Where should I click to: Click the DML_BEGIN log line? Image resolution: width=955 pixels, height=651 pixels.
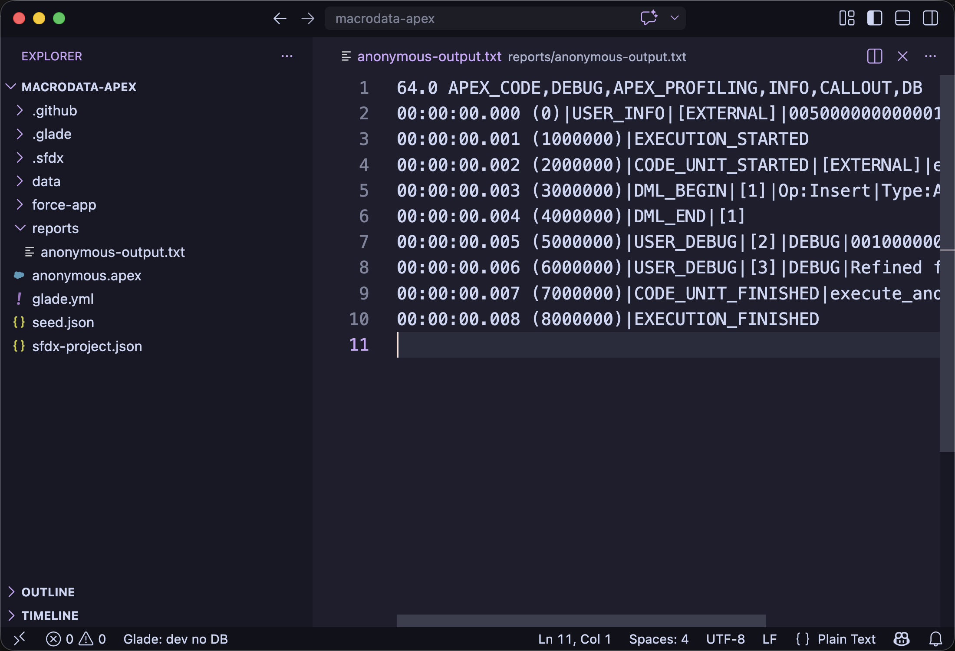668,191
